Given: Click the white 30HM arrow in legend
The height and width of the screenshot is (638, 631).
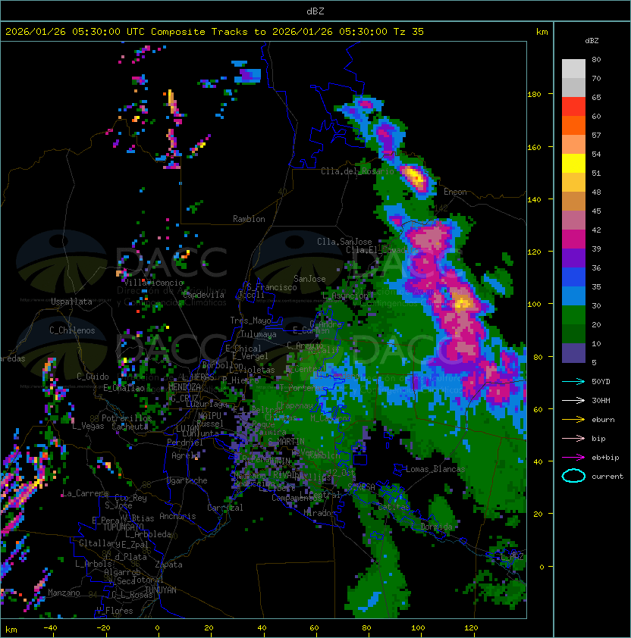Looking at the screenshot, I should pos(573,400).
